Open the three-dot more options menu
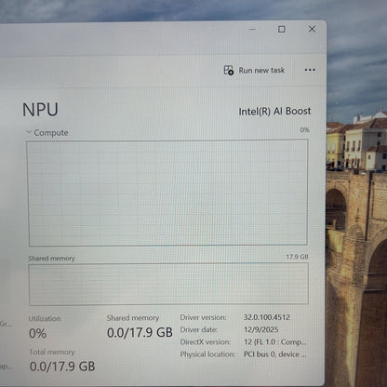387x387 pixels. click(x=310, y=70)
